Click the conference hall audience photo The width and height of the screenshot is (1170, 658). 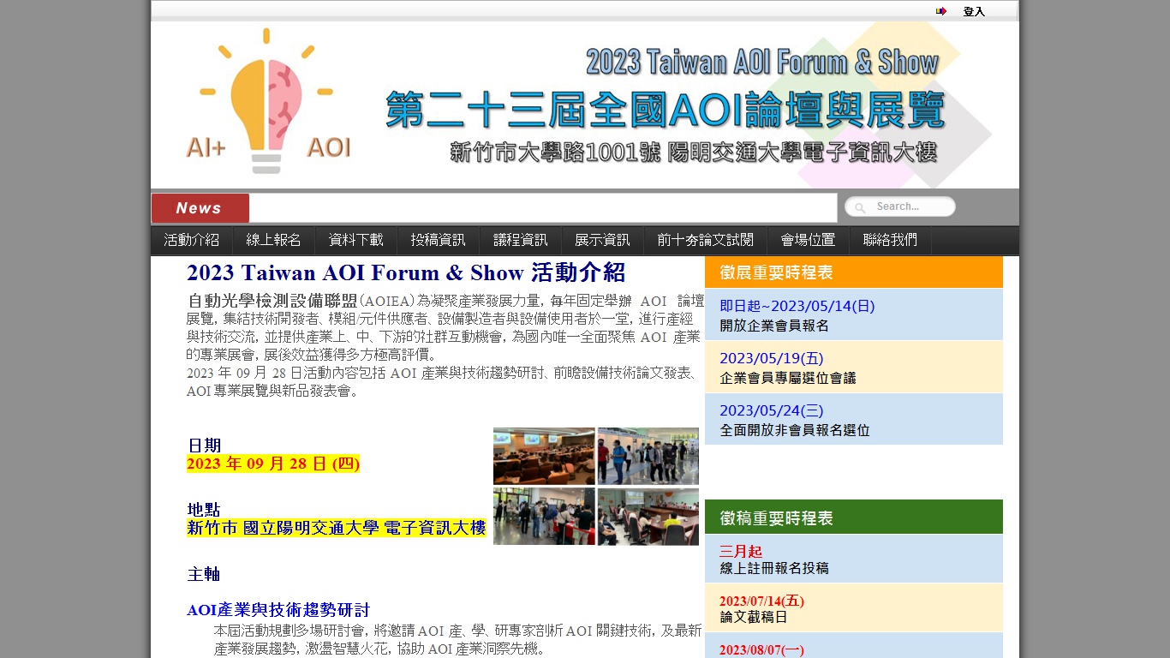coord(544,457)
